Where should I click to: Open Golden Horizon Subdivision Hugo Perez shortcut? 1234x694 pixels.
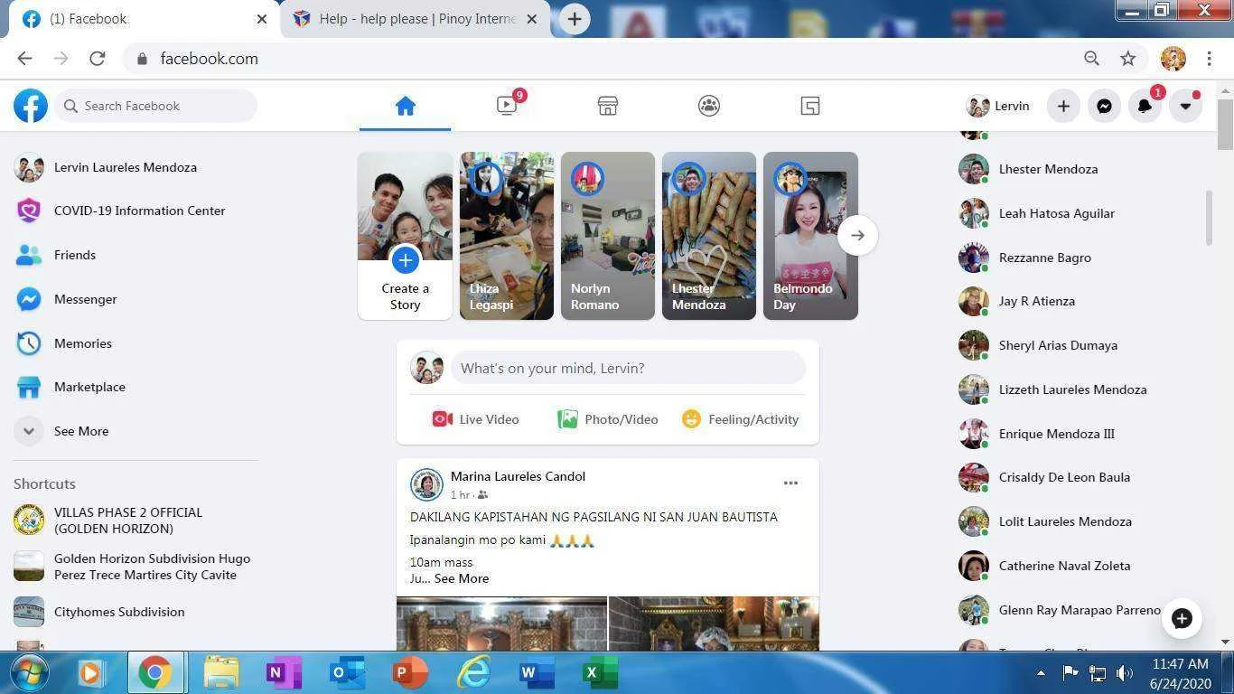click(x=136, y=567)
